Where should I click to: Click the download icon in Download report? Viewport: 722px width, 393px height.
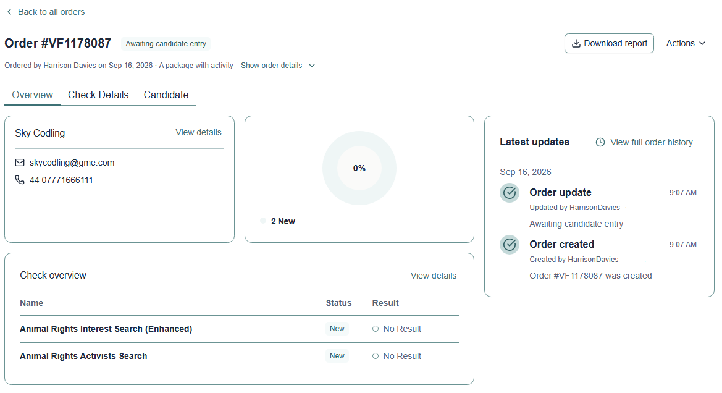(576, 43)
